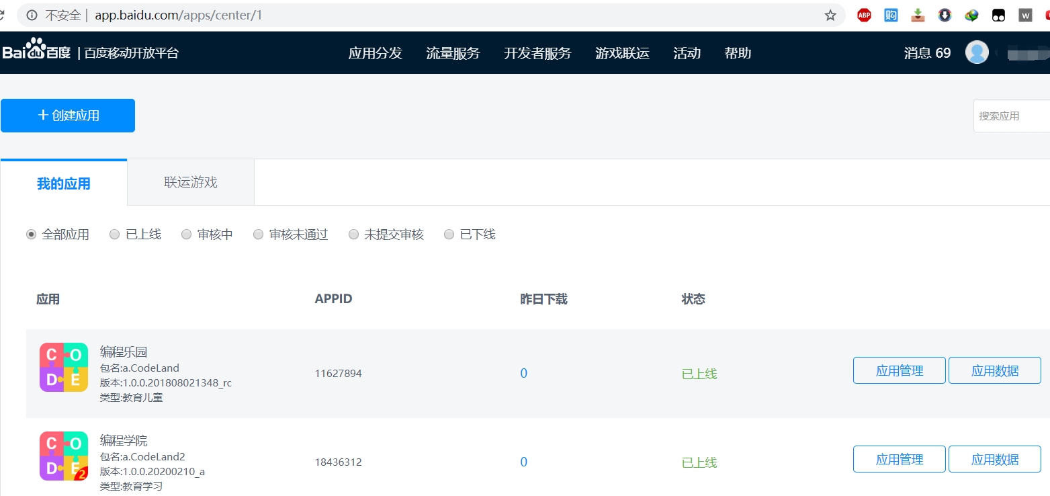This screenshot has width=1050, height=496.
Task: Open the 流量服务 menu
Action: pyautogui.click(x=453, y=53)
